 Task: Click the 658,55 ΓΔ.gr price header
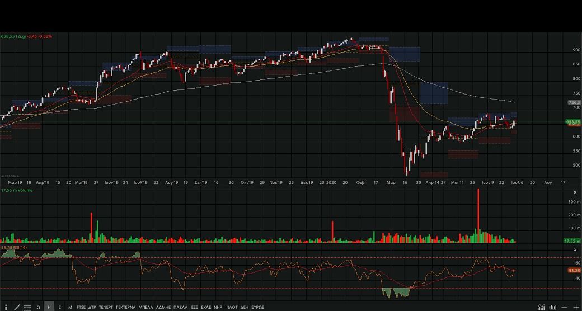pyautogui.click(x=26, y=36)
